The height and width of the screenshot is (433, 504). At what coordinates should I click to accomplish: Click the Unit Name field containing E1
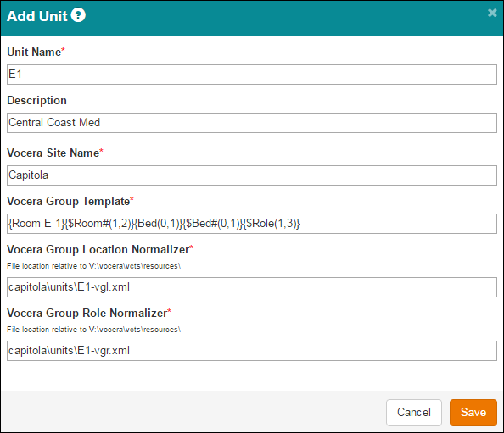pyautogui.click(x=252, y=75)
